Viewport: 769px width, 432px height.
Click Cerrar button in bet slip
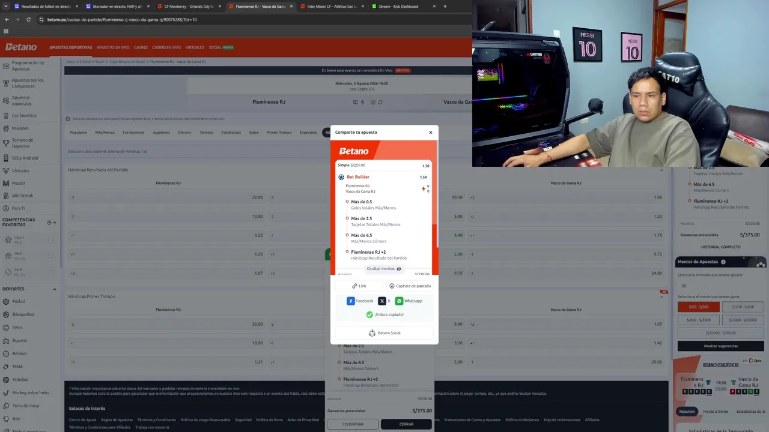(x=406, y=424)
